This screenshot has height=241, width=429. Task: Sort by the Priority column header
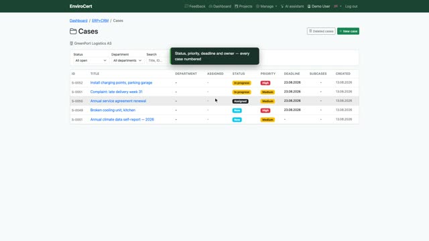(268, 74)
